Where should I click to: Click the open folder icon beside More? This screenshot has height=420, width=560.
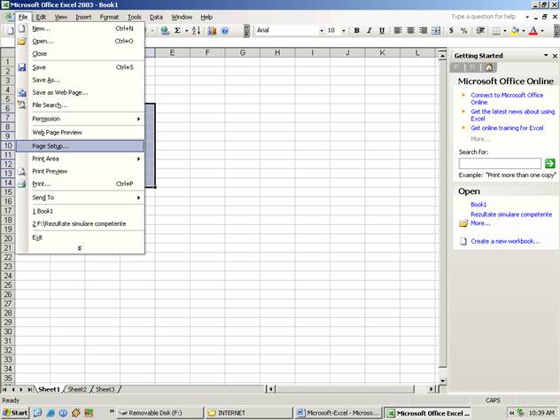[x=463, y=223]
